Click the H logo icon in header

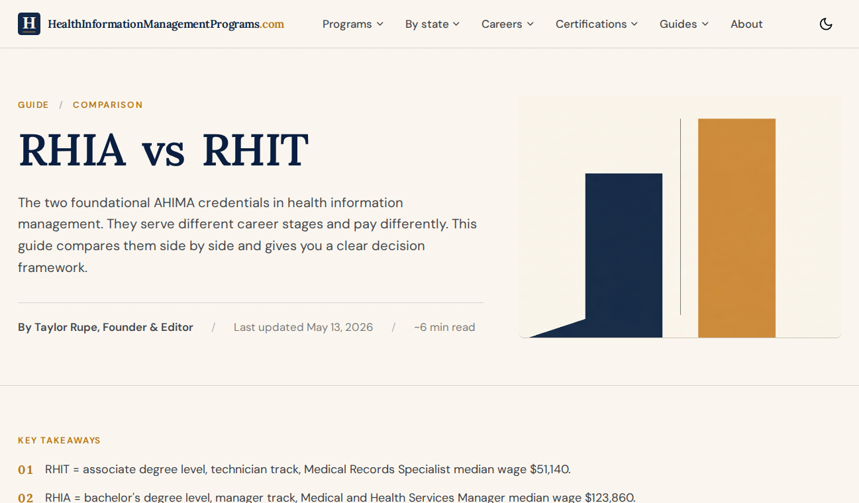tap(29, 24)
